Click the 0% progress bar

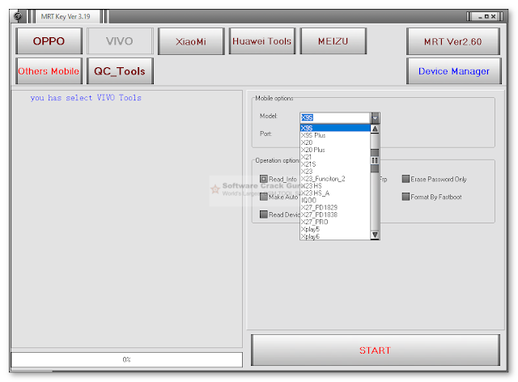(x=126, y=359)
